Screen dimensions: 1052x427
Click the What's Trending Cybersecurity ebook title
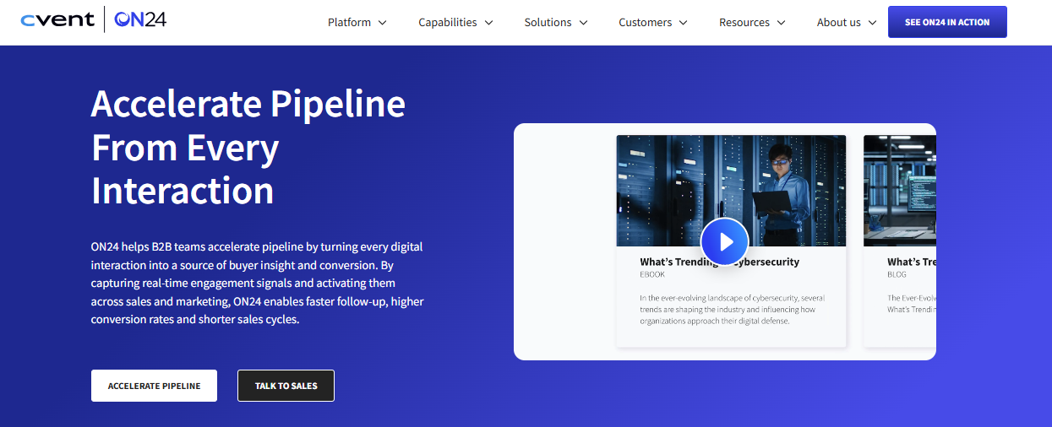click(x=719, y=262)
